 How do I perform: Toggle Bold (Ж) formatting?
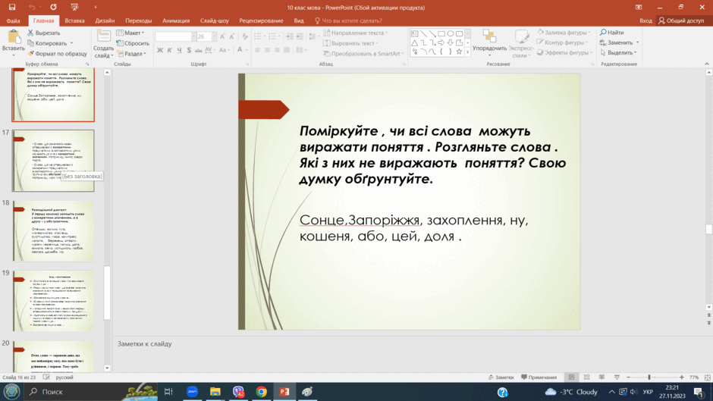pos(160,50)
